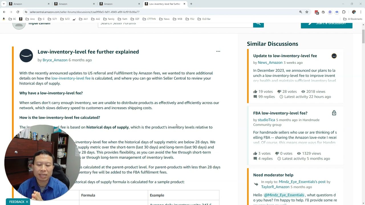Switch to the third Amazon tab
The height and width of the screenshot is (205, 365).
[119, 4]
